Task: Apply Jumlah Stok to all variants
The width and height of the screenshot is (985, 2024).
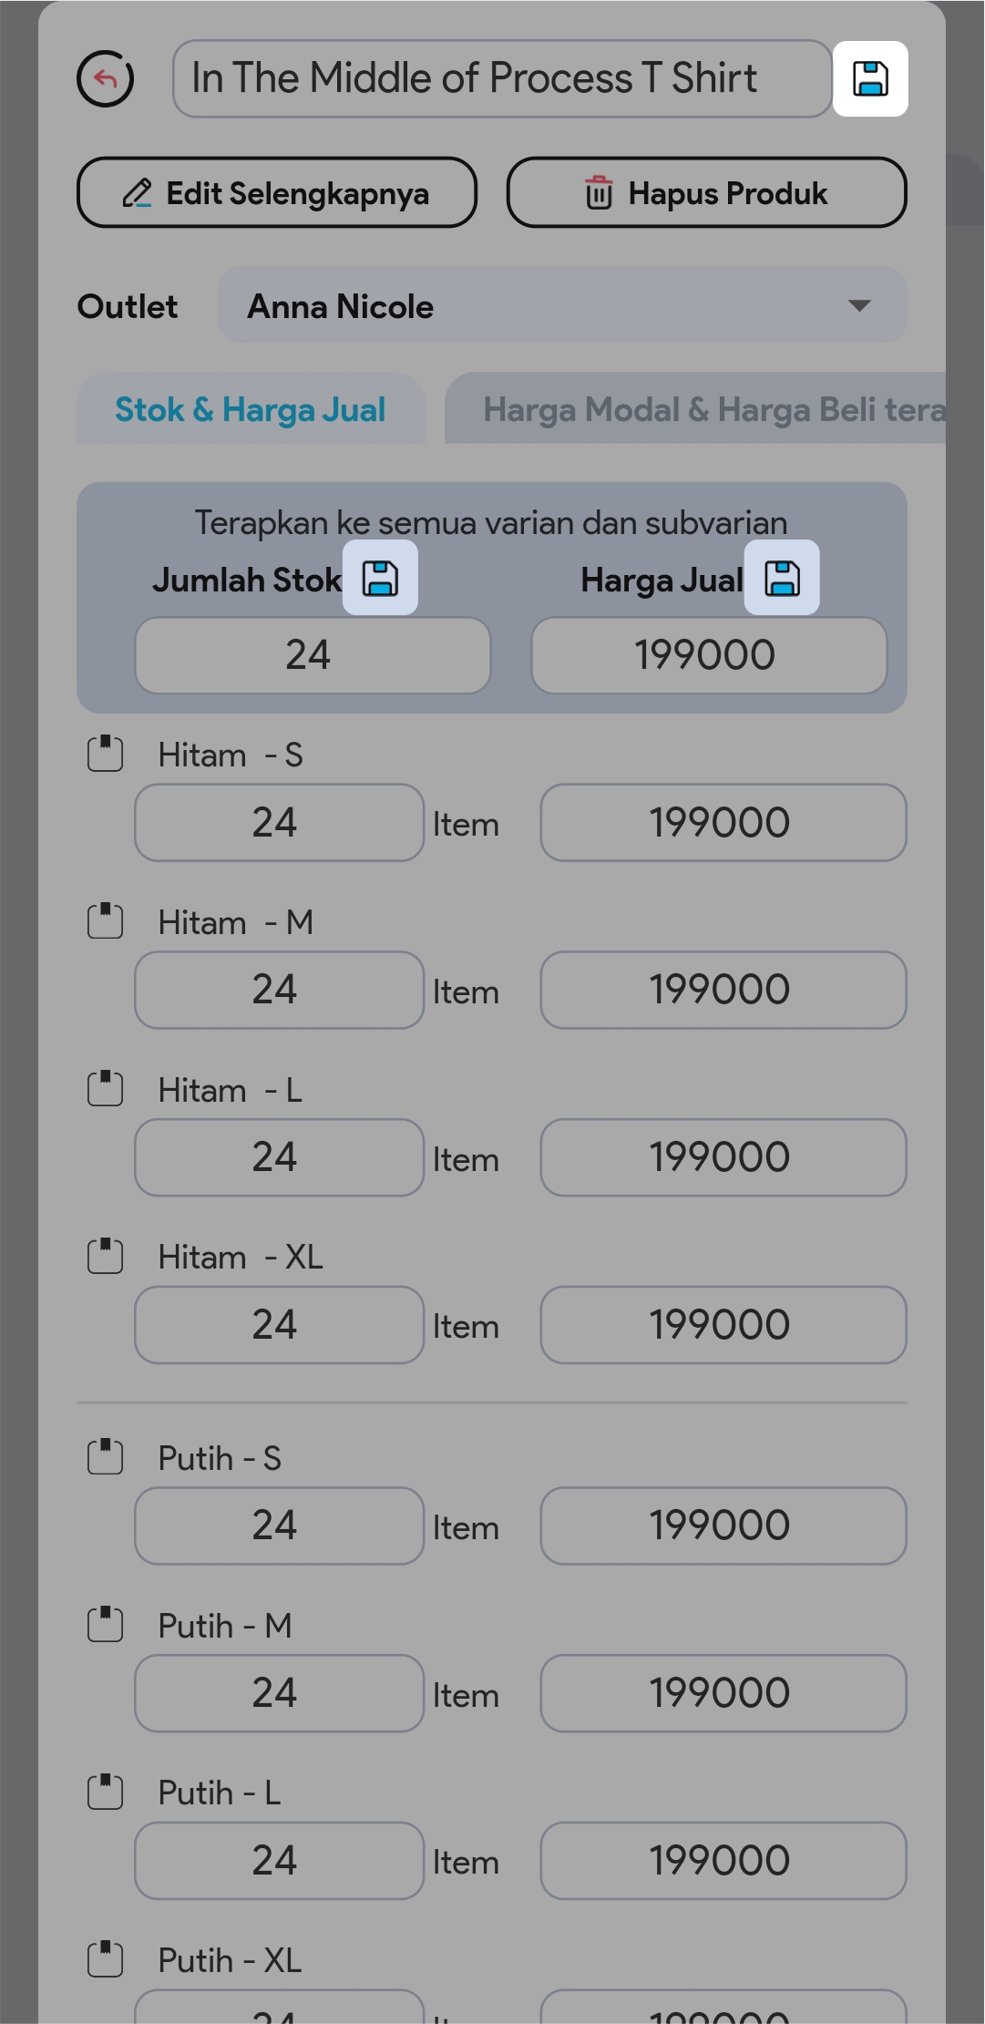Action: coord(380,578)
